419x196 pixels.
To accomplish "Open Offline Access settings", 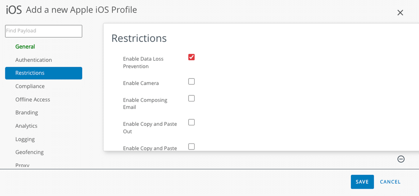I will click(x=33, y=100).
